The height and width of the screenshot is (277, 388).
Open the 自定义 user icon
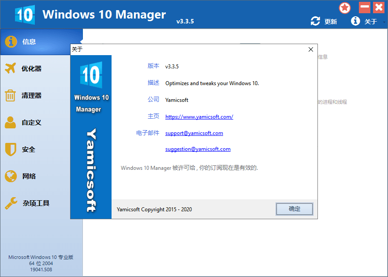[11, 122]
